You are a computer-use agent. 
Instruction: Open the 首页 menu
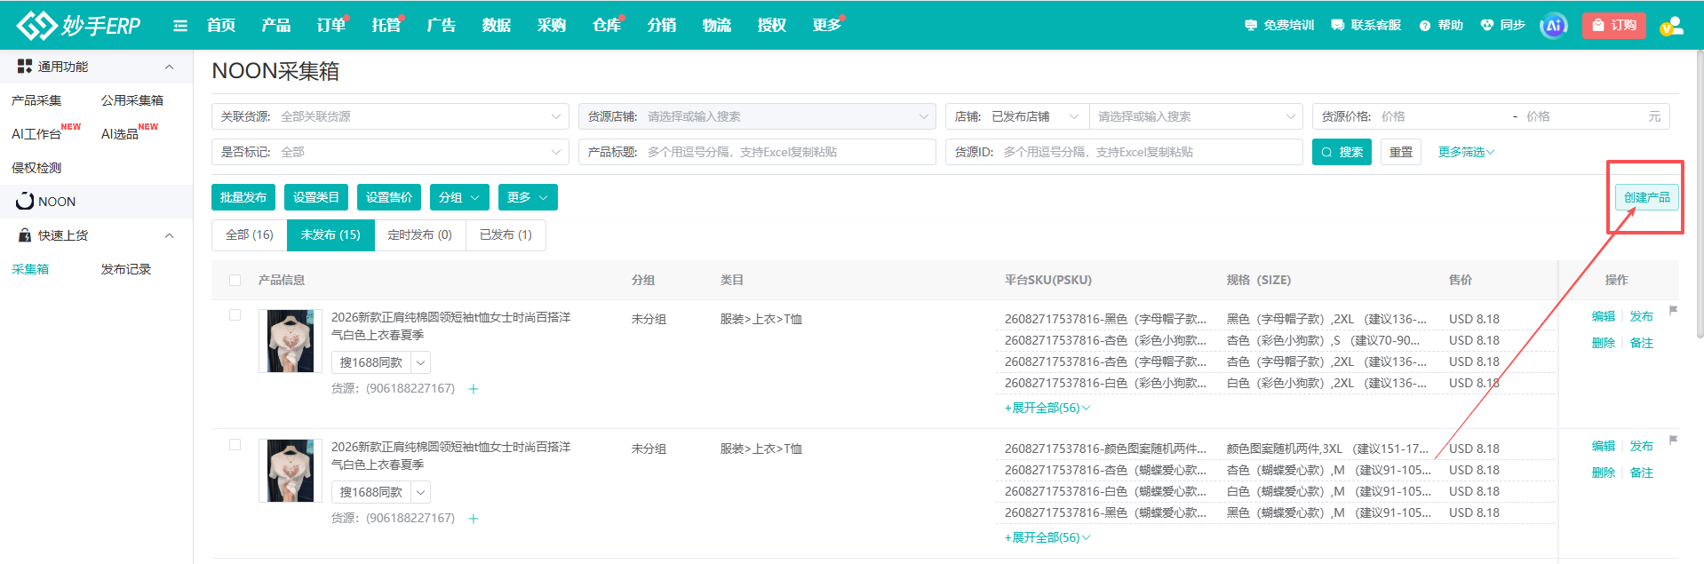221,25
